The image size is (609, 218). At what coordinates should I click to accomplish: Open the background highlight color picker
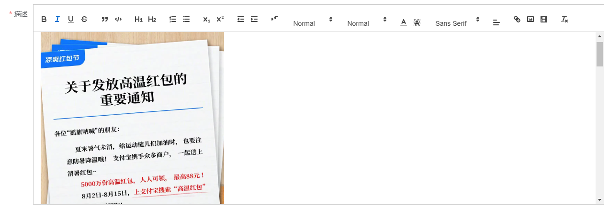[417, 22]
